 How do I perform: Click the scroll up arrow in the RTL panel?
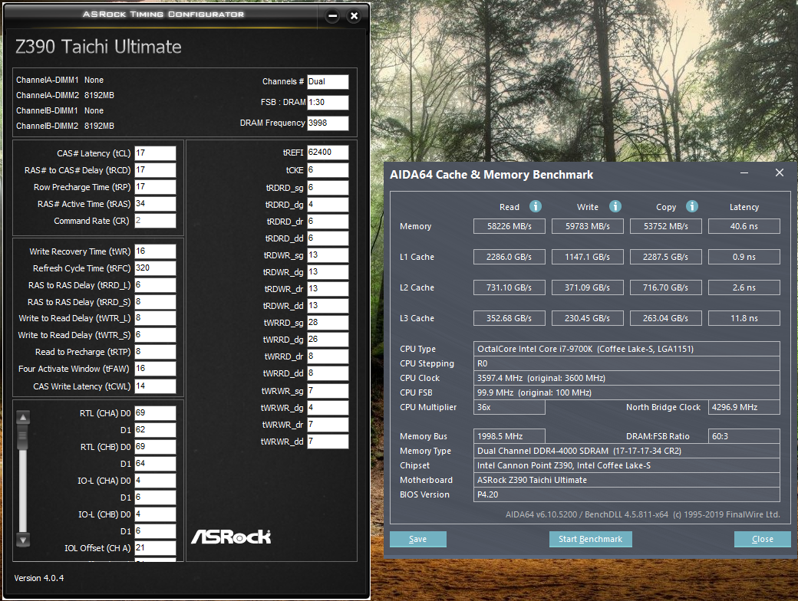23,418
